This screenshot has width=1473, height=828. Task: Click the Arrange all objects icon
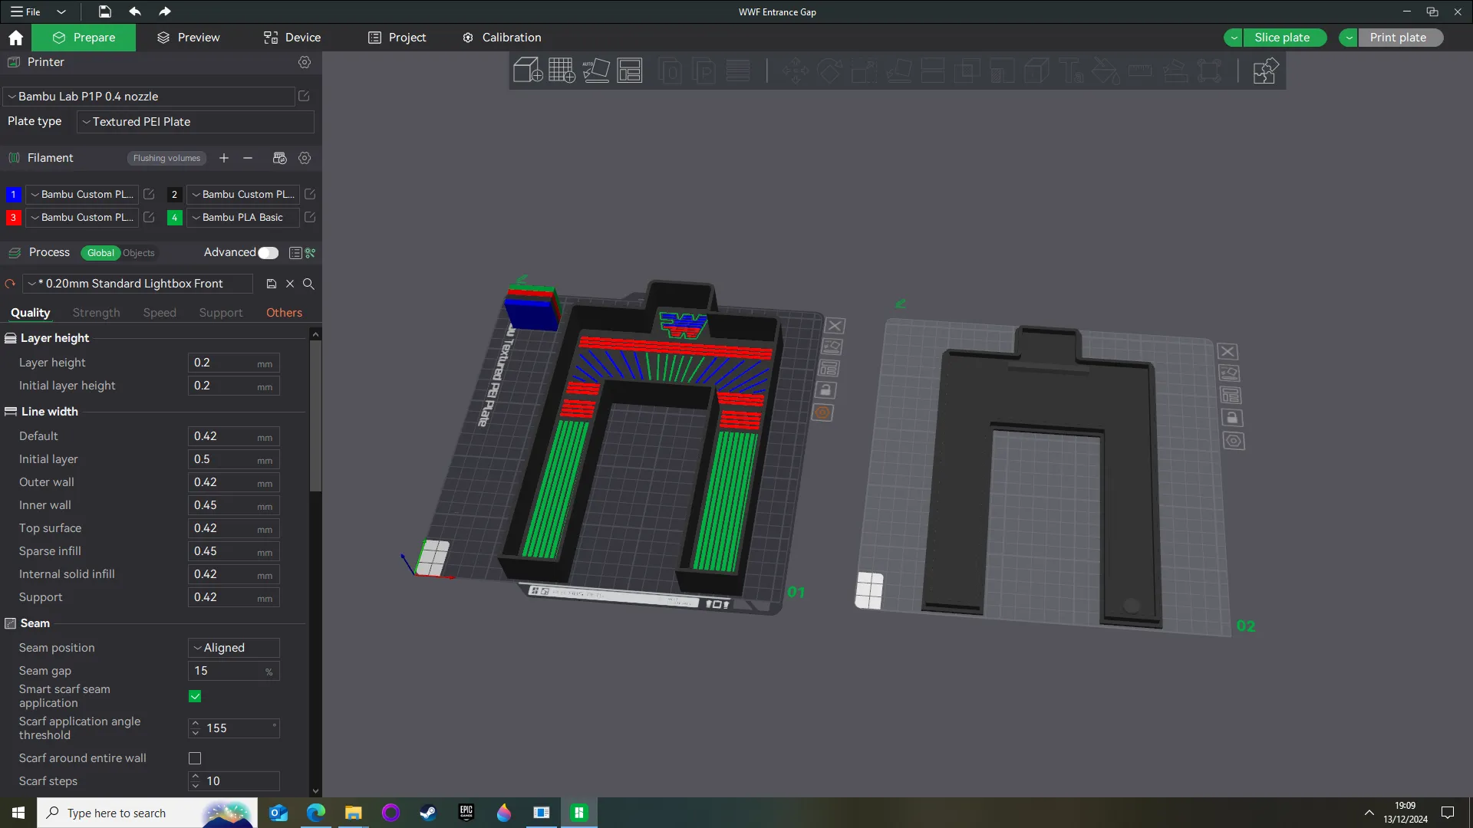[x=630, y=71]
